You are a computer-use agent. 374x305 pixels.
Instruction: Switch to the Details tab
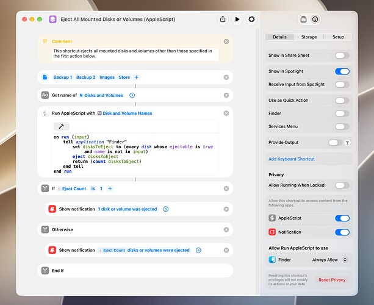click(279, 37)
